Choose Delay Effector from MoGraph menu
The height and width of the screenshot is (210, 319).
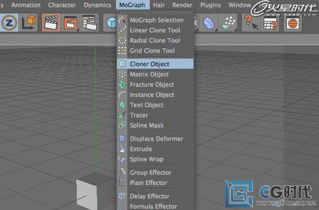click(155, 196)
